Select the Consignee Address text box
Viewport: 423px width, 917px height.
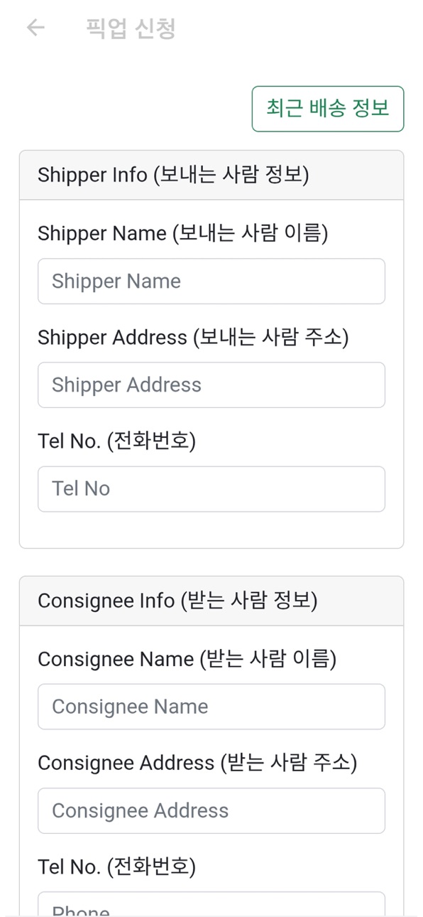point(211,810)
